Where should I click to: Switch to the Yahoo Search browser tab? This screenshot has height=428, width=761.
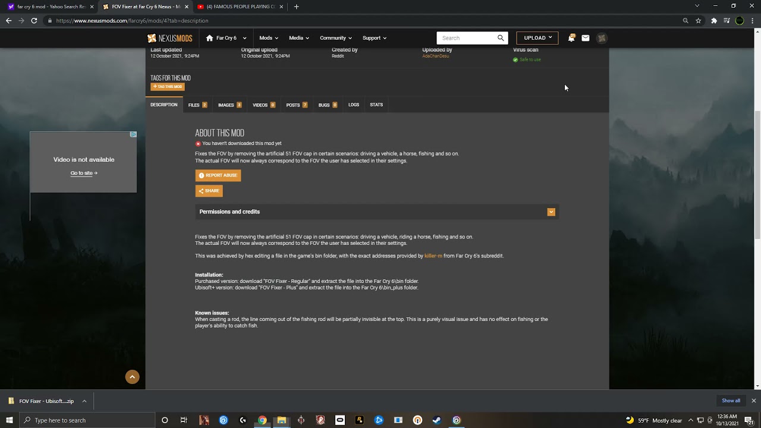(x=50, y=7)
